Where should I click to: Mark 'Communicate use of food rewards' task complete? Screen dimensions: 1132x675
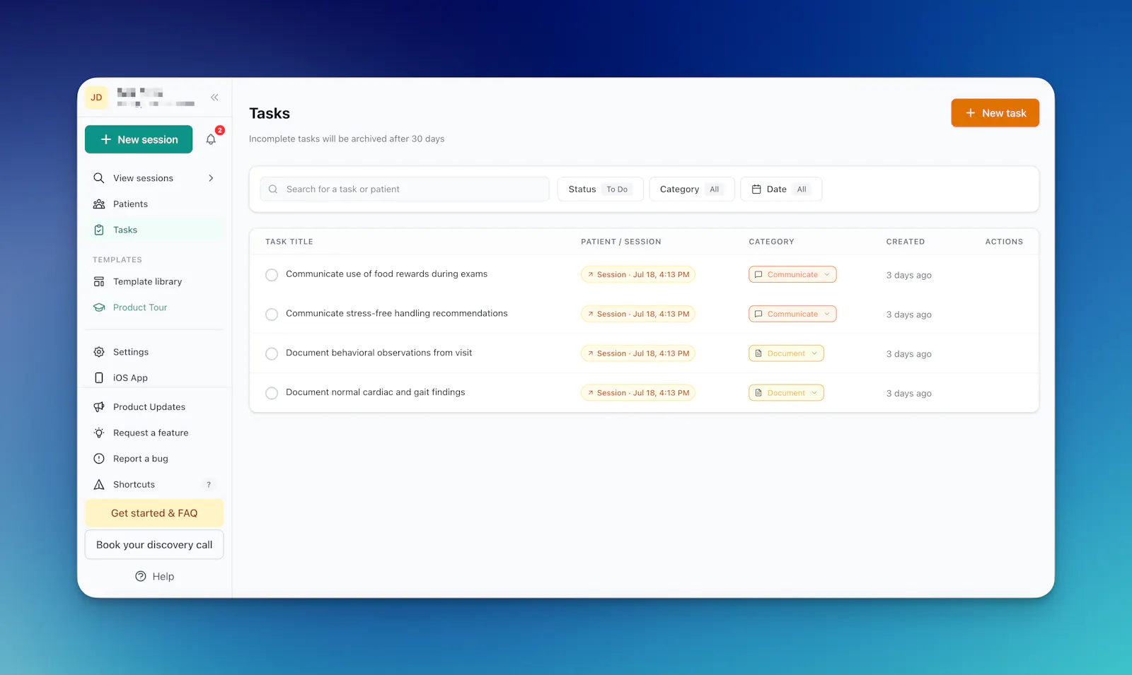point(272,275)
